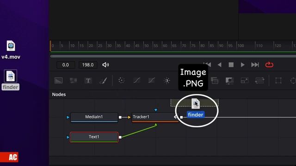The height and width of the screenshot is (166, 296).
Task: Select the v4.mov file on desktop
Action: [11, 50]
